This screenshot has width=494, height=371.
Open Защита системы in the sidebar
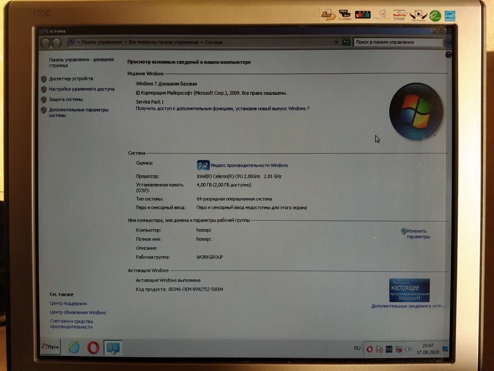click(x=66, y=100)
